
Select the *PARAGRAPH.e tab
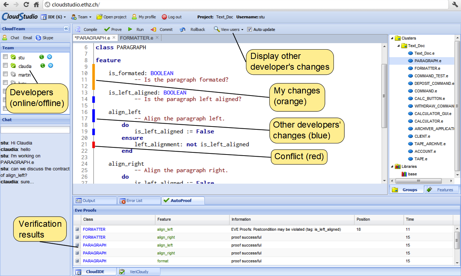tap(95, 37)
